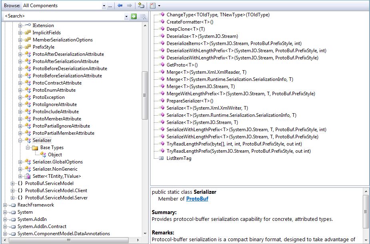Select the System.AddIn assembly
370x244 pixels.
pos(32,219)
